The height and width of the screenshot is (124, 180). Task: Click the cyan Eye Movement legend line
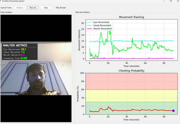(90, 22)
